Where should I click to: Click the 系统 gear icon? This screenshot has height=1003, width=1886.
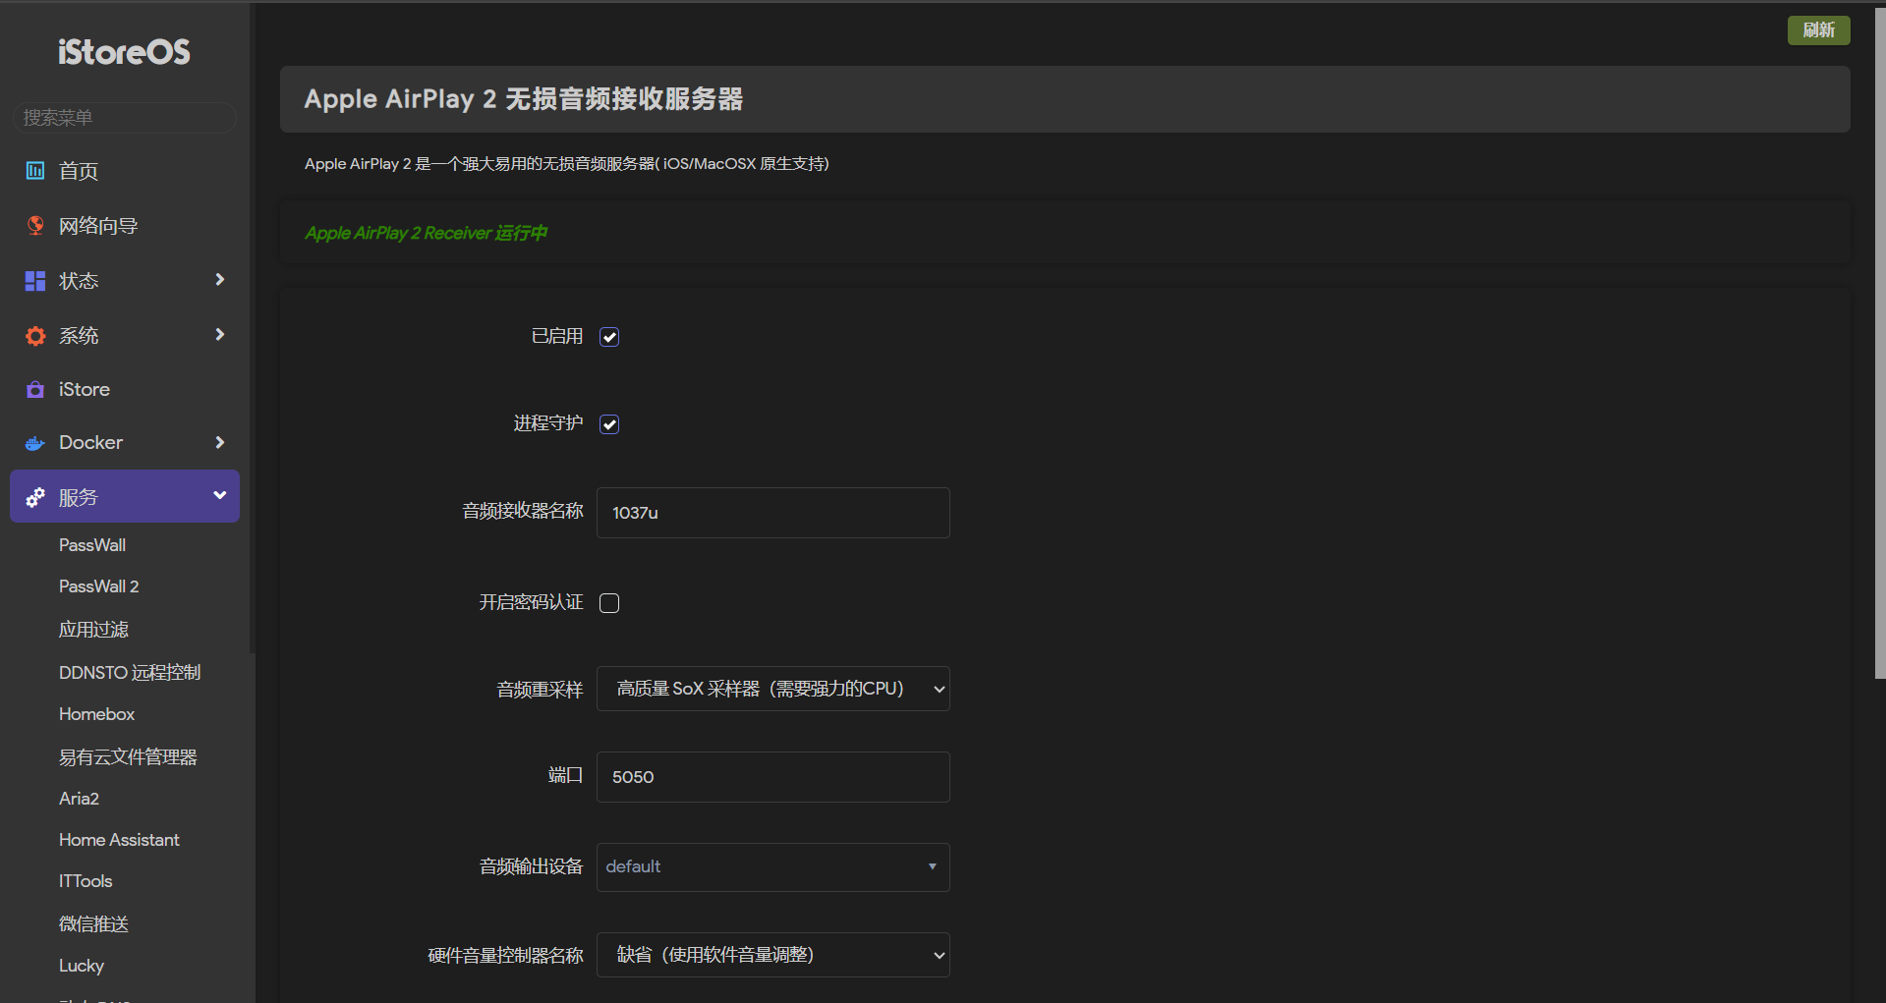pos(35,336)
